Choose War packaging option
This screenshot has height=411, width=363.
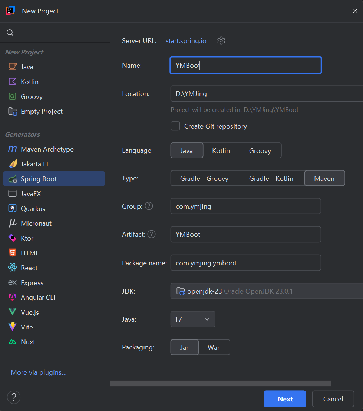tap(214, 348)
